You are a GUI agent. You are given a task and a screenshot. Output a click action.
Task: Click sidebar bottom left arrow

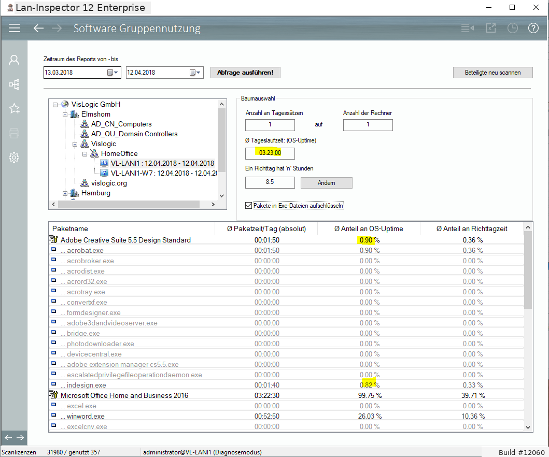click(8, 437)
